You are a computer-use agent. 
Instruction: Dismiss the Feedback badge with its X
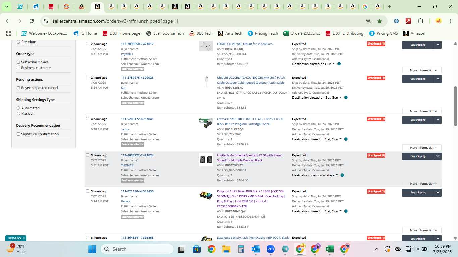tap(24, 238)
